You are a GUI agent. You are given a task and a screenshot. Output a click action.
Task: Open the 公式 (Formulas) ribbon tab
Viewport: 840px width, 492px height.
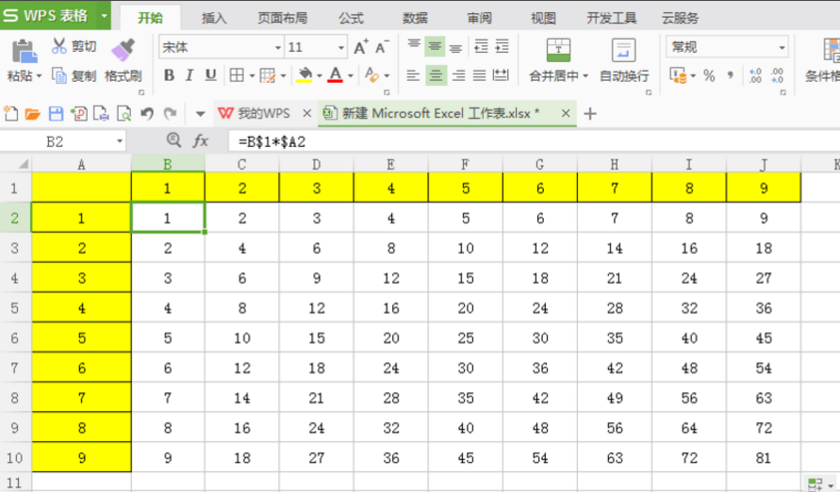[x=351, y=18]
